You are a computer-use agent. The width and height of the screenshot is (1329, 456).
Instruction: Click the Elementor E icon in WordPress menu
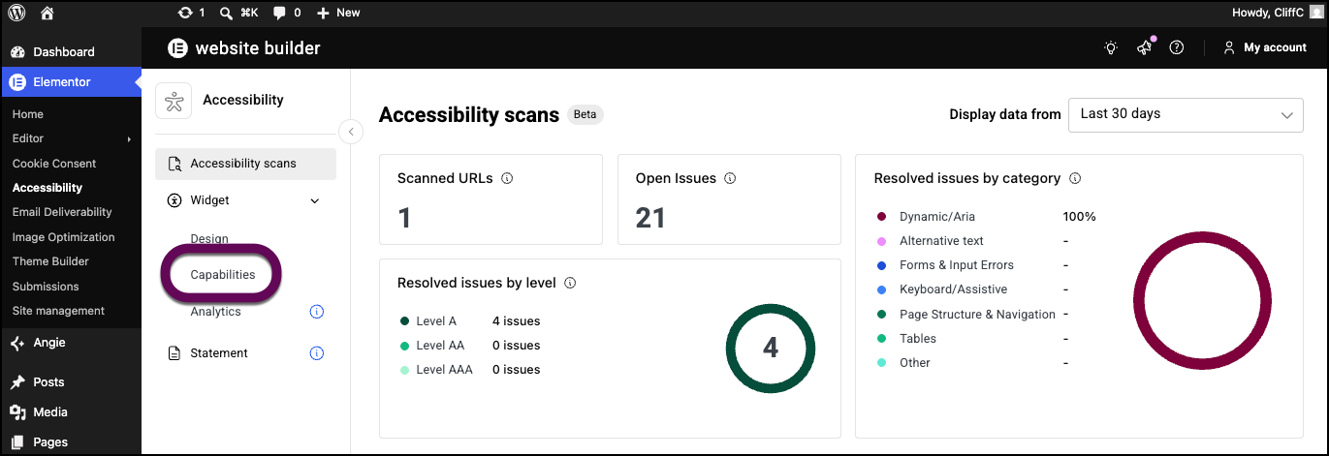17,82
